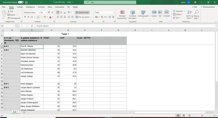Apply fill color with the paint bucket icon

45,17
